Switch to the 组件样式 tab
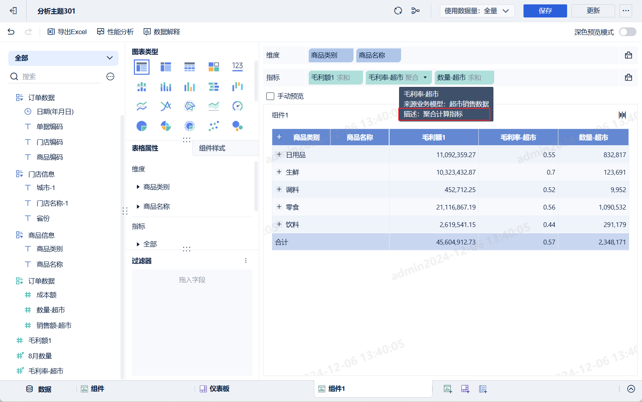 (x=212, y=148)
